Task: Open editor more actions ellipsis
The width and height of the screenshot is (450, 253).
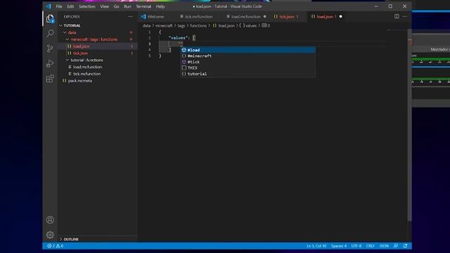Action: click(x=405, y=17)
